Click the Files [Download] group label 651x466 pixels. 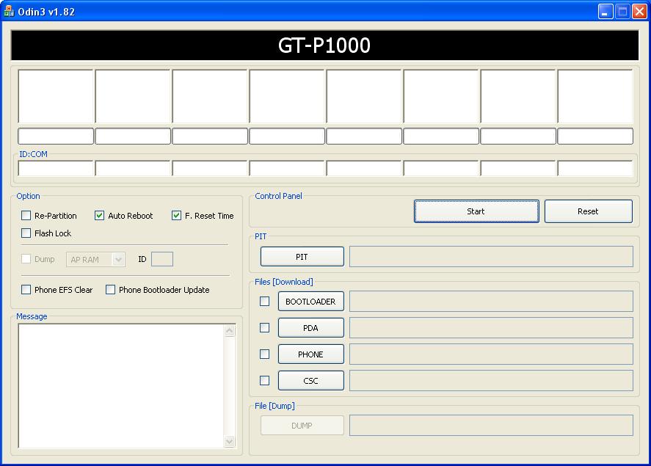tap(284, 282)
